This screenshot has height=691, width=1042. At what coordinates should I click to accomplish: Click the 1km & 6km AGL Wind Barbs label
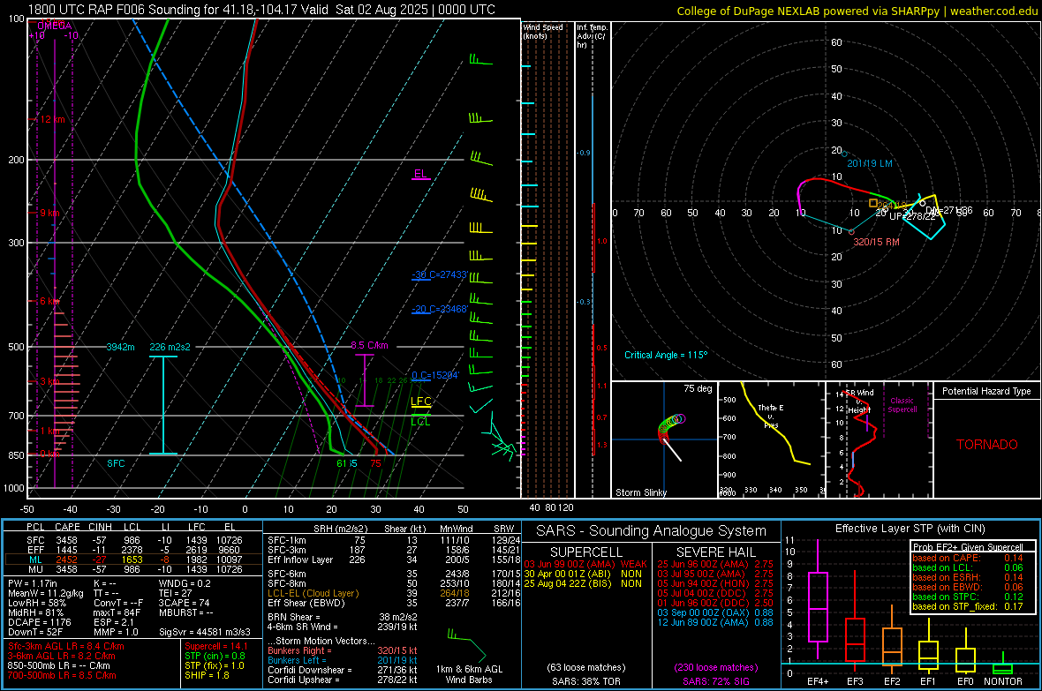pyautogui.click(x=469, y=674)
